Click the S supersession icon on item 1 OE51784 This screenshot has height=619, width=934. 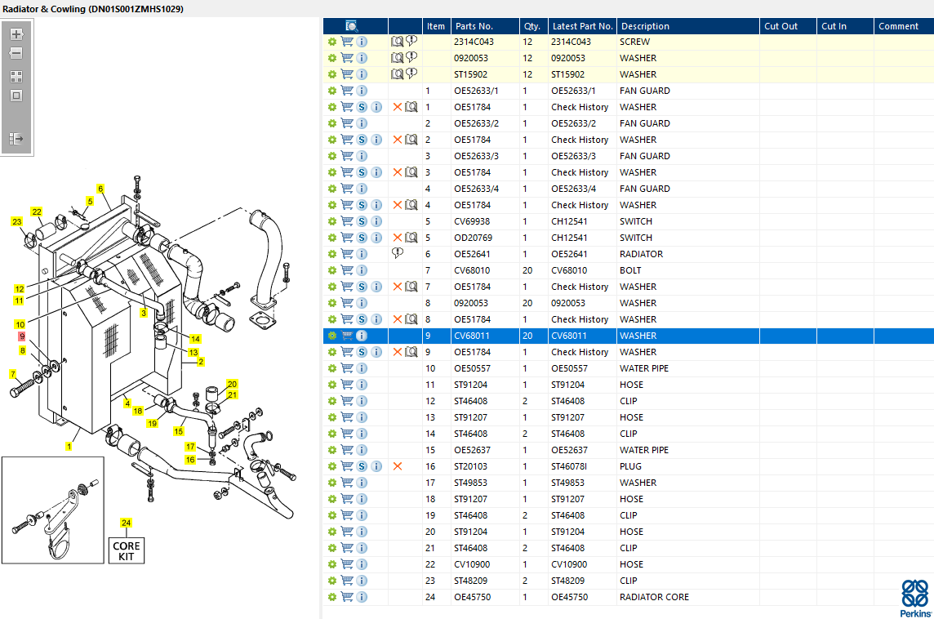pyautogui.click(x=362, y=107)
